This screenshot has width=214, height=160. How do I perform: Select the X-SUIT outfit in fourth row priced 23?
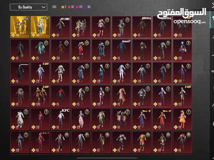[x=183, y=96]
